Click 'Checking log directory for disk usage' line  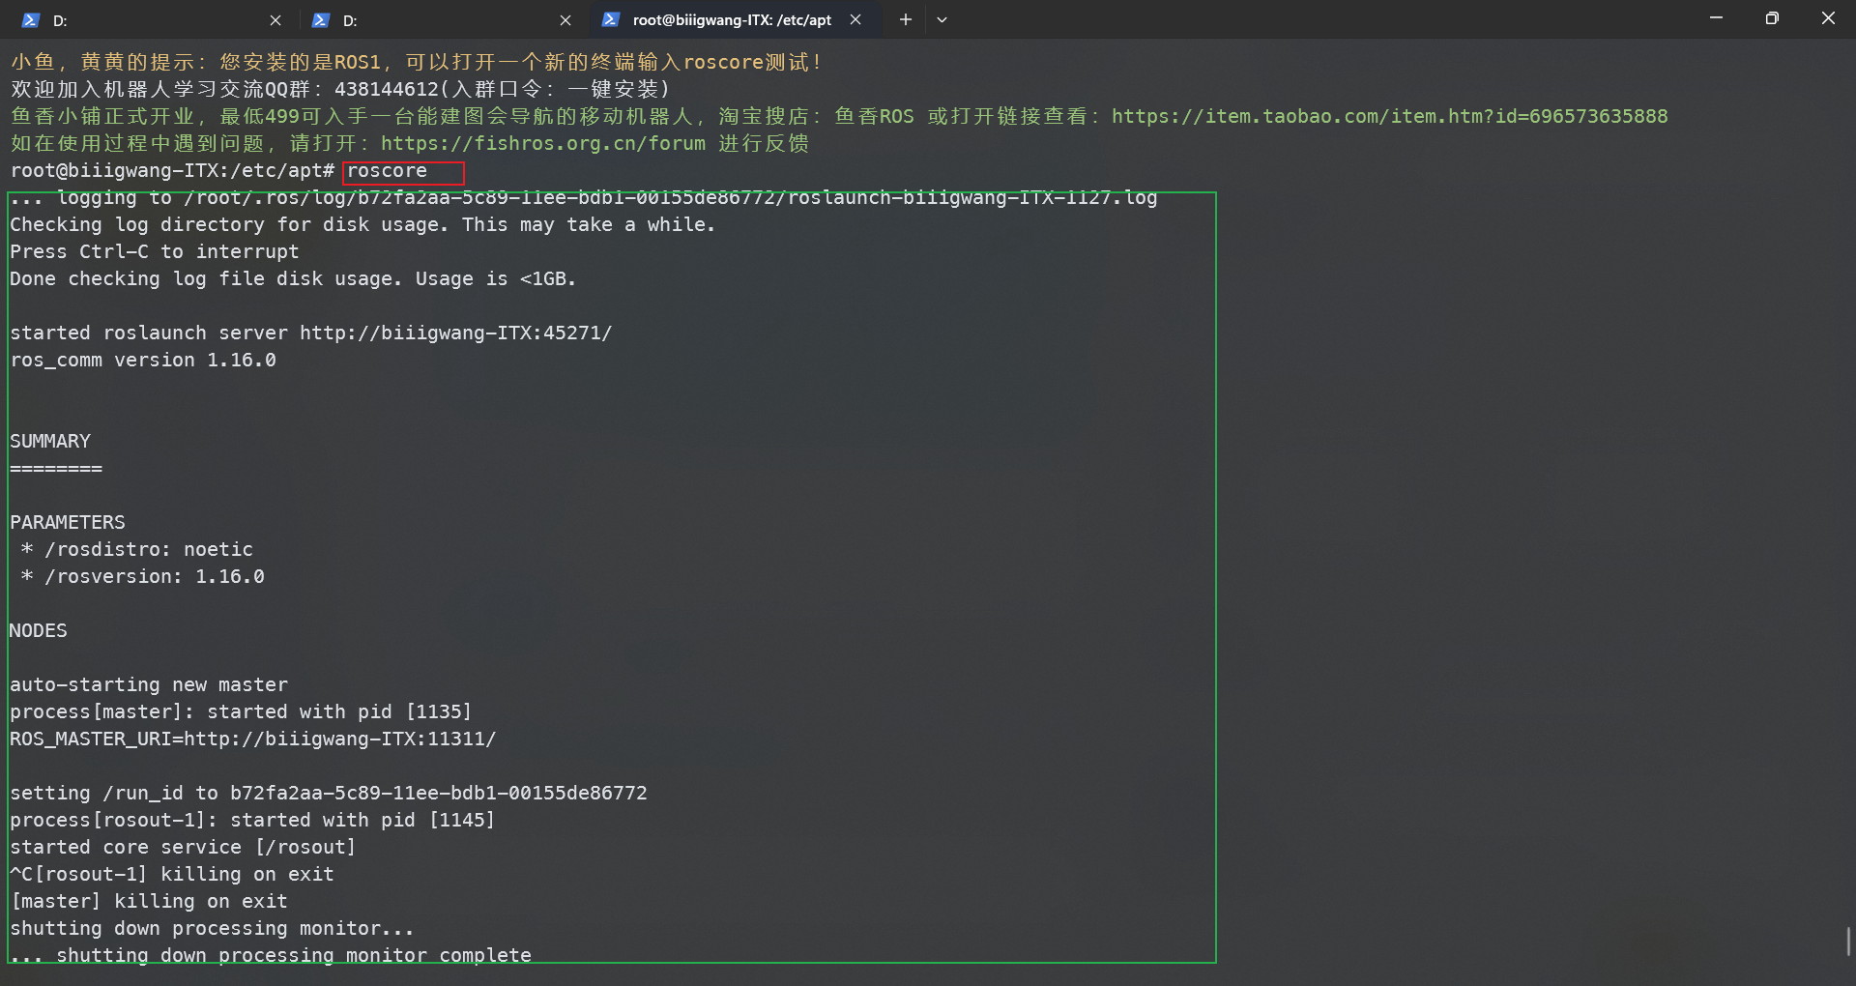(362, 224)
